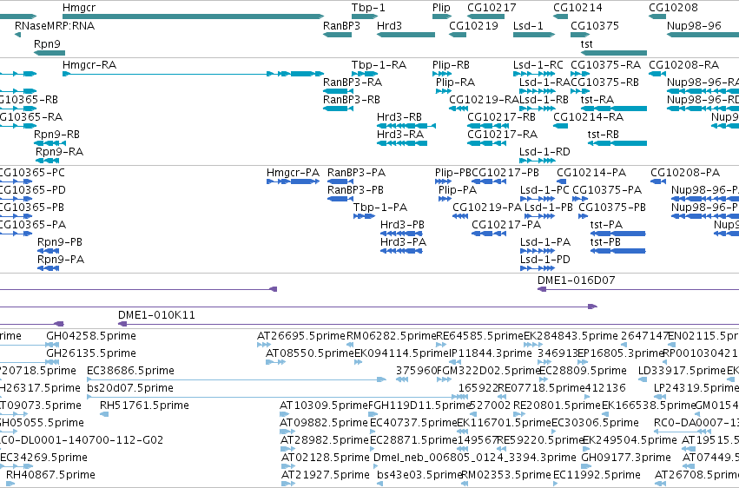Click the Plip-RA transcript label
This screenshot has height=488, width=739.
455,82
